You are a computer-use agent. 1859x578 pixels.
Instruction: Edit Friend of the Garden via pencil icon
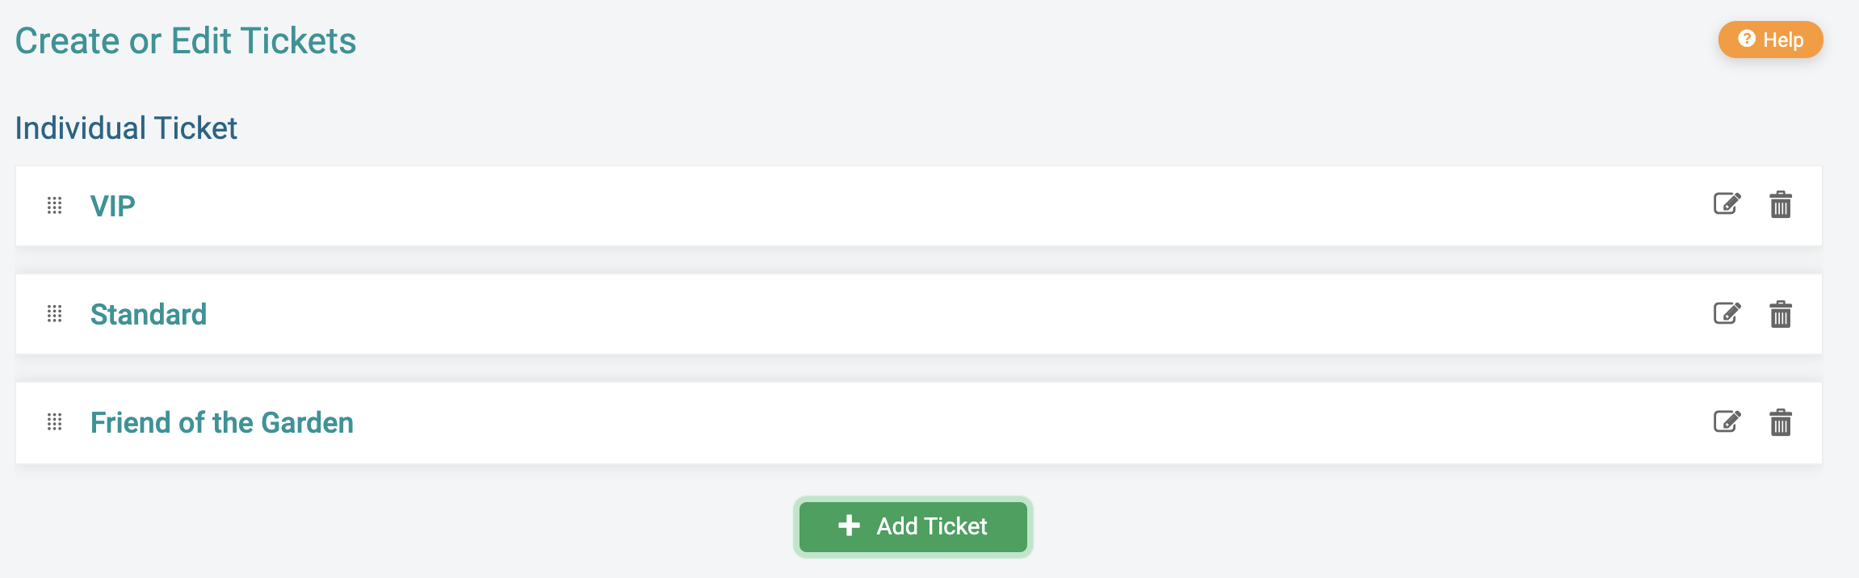(x=1728, y=422)
